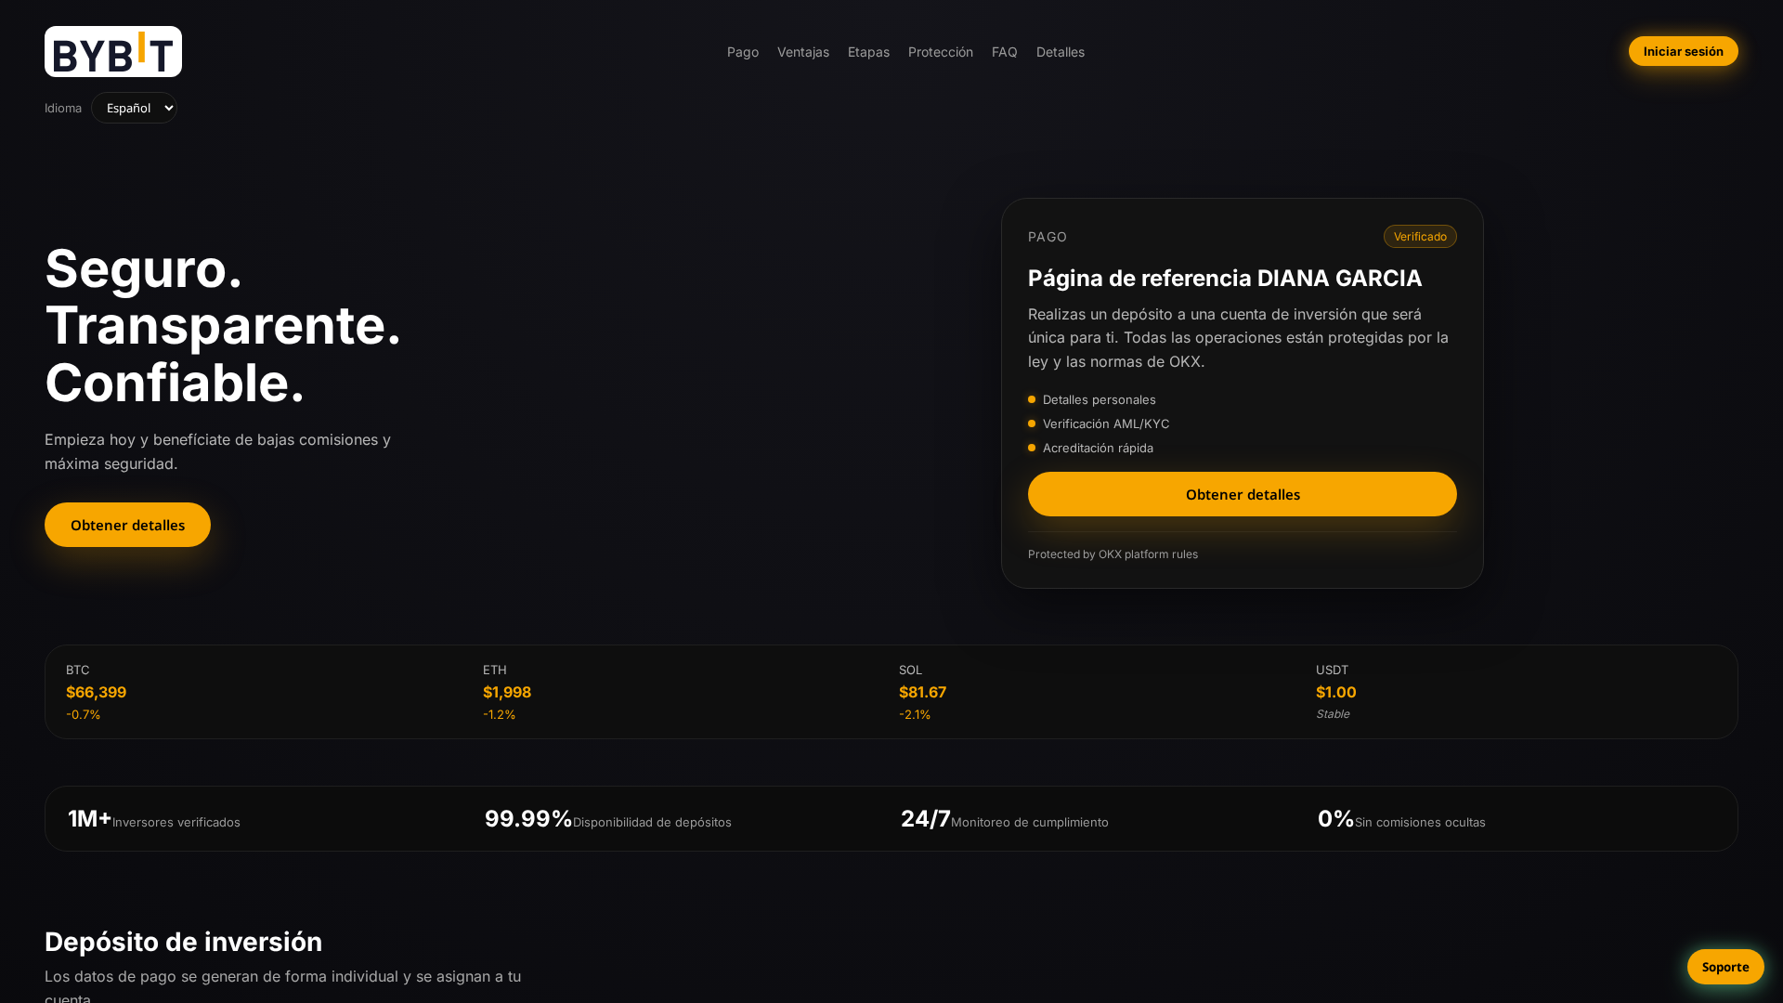This screenshot has width=1783, height=1003.
Task: Navigate to Protección section
Action: [941, 52]
